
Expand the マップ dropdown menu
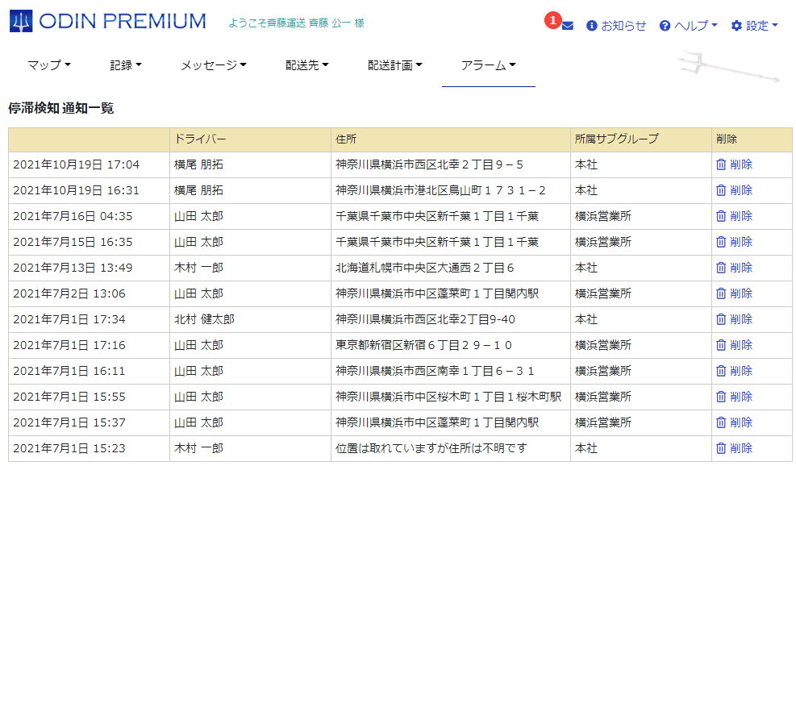coord(48,65)
